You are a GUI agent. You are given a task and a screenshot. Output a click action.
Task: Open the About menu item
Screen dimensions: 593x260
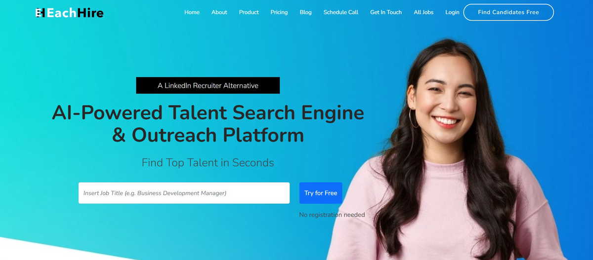pos(219,12)
